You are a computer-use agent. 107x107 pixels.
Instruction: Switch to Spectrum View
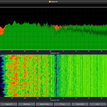[x=44, y=104]
